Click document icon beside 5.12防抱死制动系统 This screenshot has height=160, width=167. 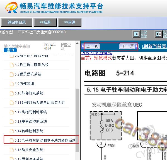tap(12, 112)
